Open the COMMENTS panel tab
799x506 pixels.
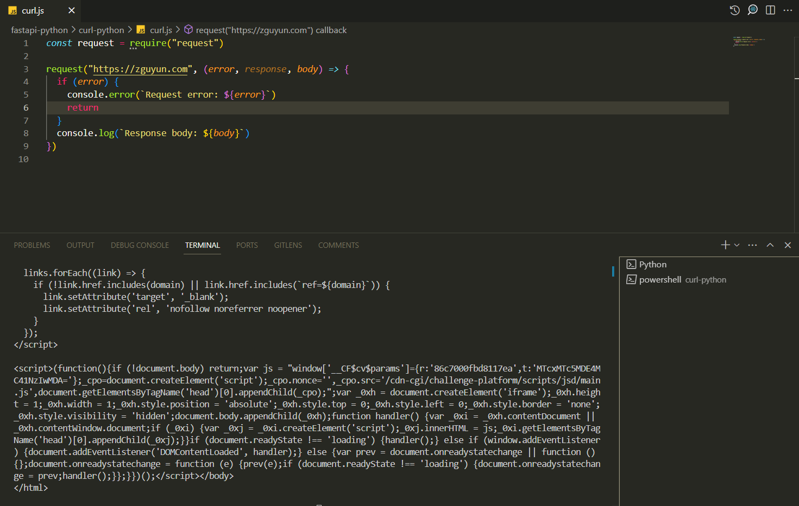338,245
